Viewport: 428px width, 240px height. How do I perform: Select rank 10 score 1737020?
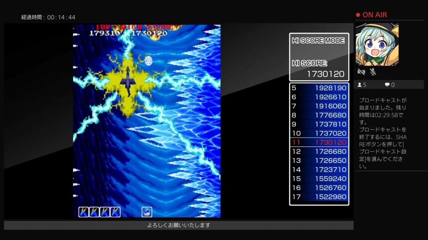point(319,133)
